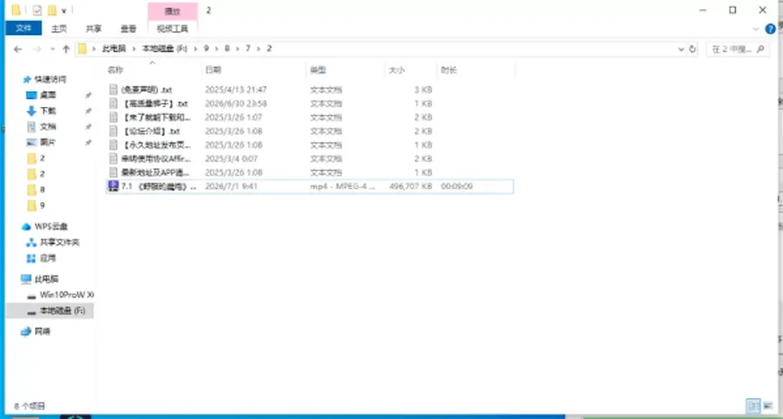The height and width of the screenshot is (419, 783).
Task: Switch to the 主页 home ribbon tab
Action: [x=59, y=29]
